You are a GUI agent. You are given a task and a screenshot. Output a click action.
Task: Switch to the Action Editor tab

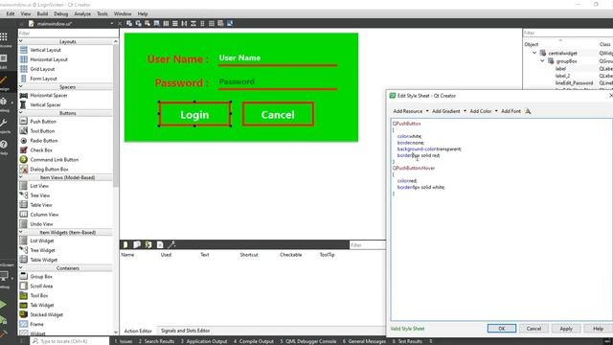138,331
